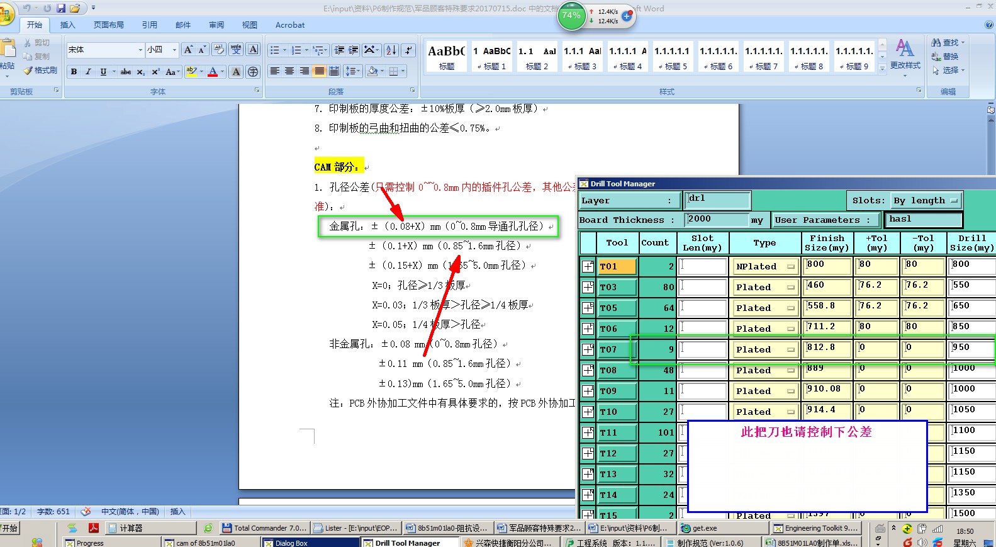Save the document from quick access toolbar

click(61, 8)
